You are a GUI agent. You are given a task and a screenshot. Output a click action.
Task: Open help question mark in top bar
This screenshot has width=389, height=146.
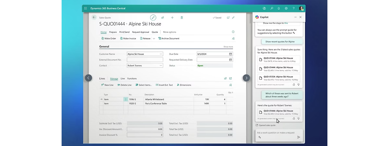click(294, 8)
